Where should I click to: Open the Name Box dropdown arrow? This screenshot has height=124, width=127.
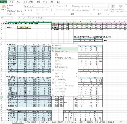click(12, 18)
